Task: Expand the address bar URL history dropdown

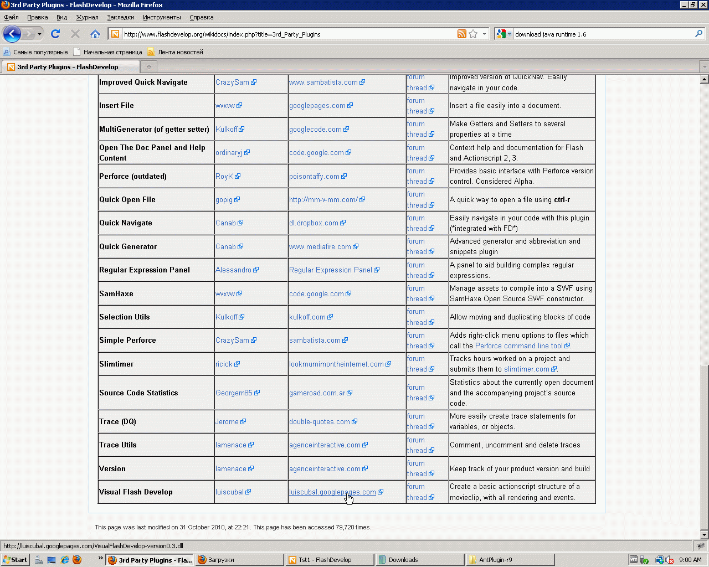Action: pos(484,34)
